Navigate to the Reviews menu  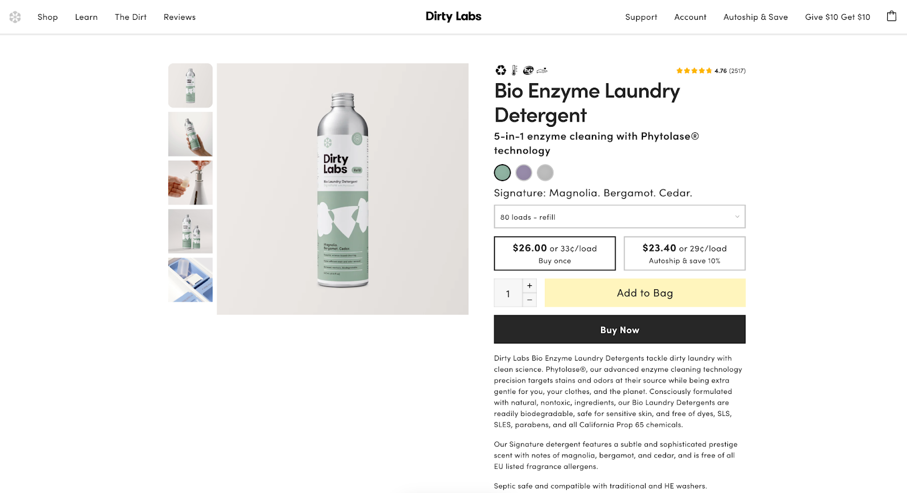point(179,16)
